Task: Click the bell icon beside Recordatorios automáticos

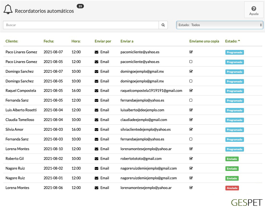Action: click(8, 9)
